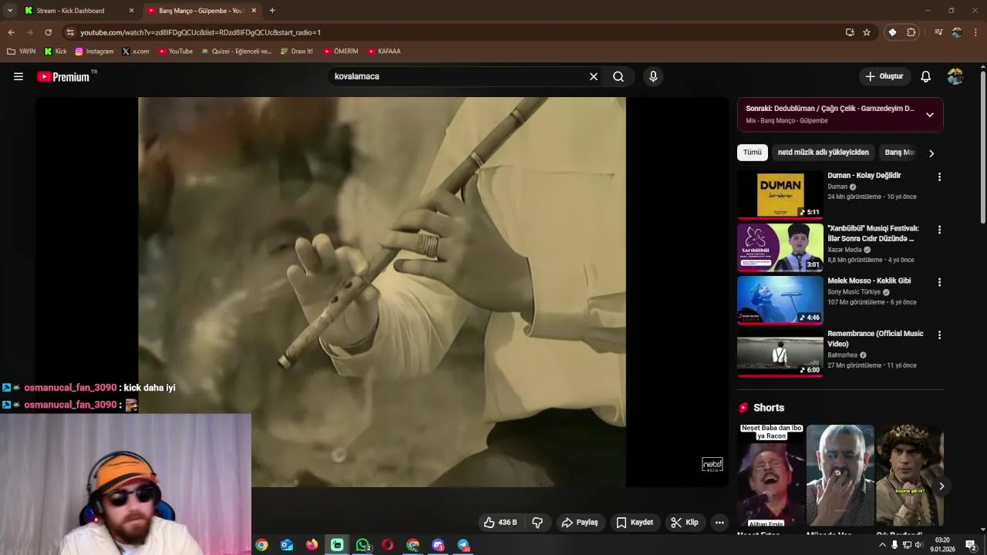Open Telegram from the taskbar
Image resolution: width=987 pixels, height=555 pixels.
tap(463, 545)
